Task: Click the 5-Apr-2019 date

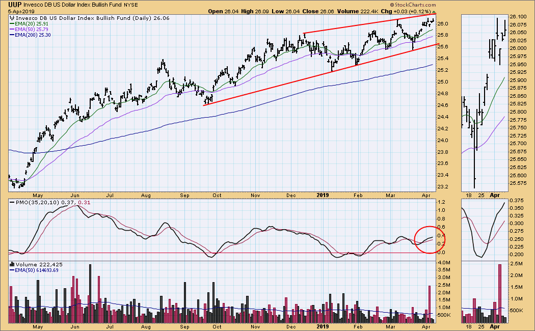Action: (21, 11)
